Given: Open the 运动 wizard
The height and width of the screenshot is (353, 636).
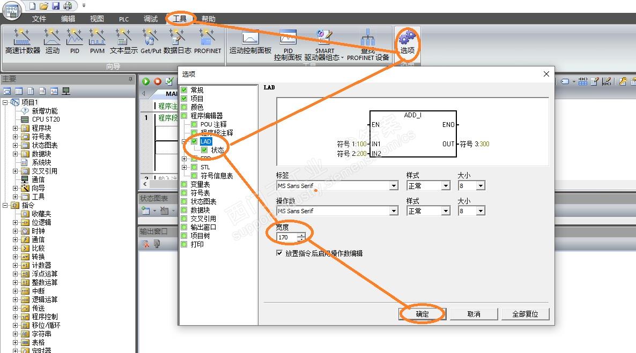Looking at the screenshot, I should click(52, 41).
